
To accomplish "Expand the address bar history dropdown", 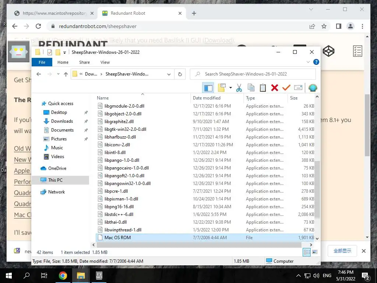I will coord(169,74).
